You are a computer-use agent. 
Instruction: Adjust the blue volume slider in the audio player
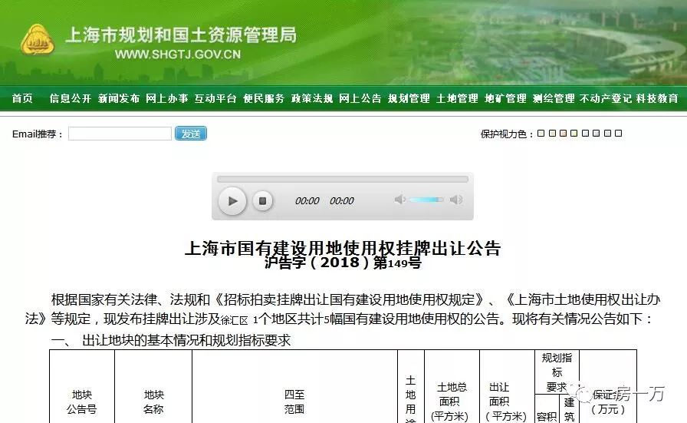pos(426,200)
